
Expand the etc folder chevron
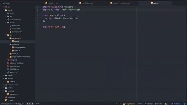point(6,16)
